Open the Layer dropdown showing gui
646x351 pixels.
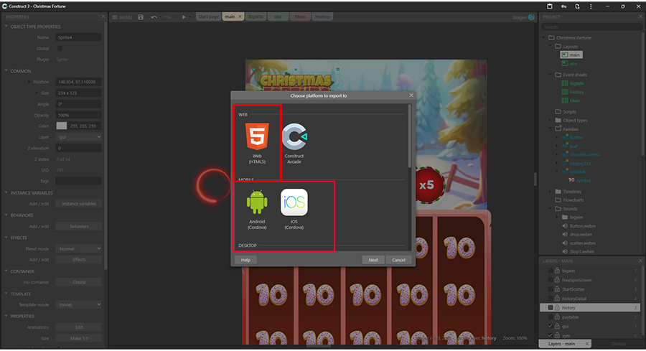click(x=78, y=136)
